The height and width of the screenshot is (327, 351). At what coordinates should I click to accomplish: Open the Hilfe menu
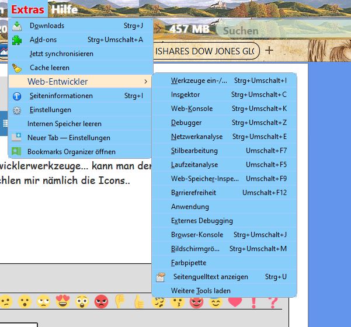click(64, 9)
